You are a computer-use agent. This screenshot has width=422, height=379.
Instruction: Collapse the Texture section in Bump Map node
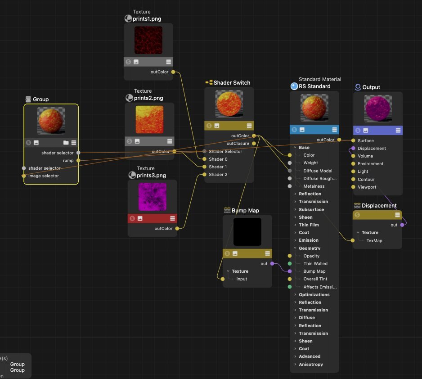pyautogui.click(x=228, y=271)
